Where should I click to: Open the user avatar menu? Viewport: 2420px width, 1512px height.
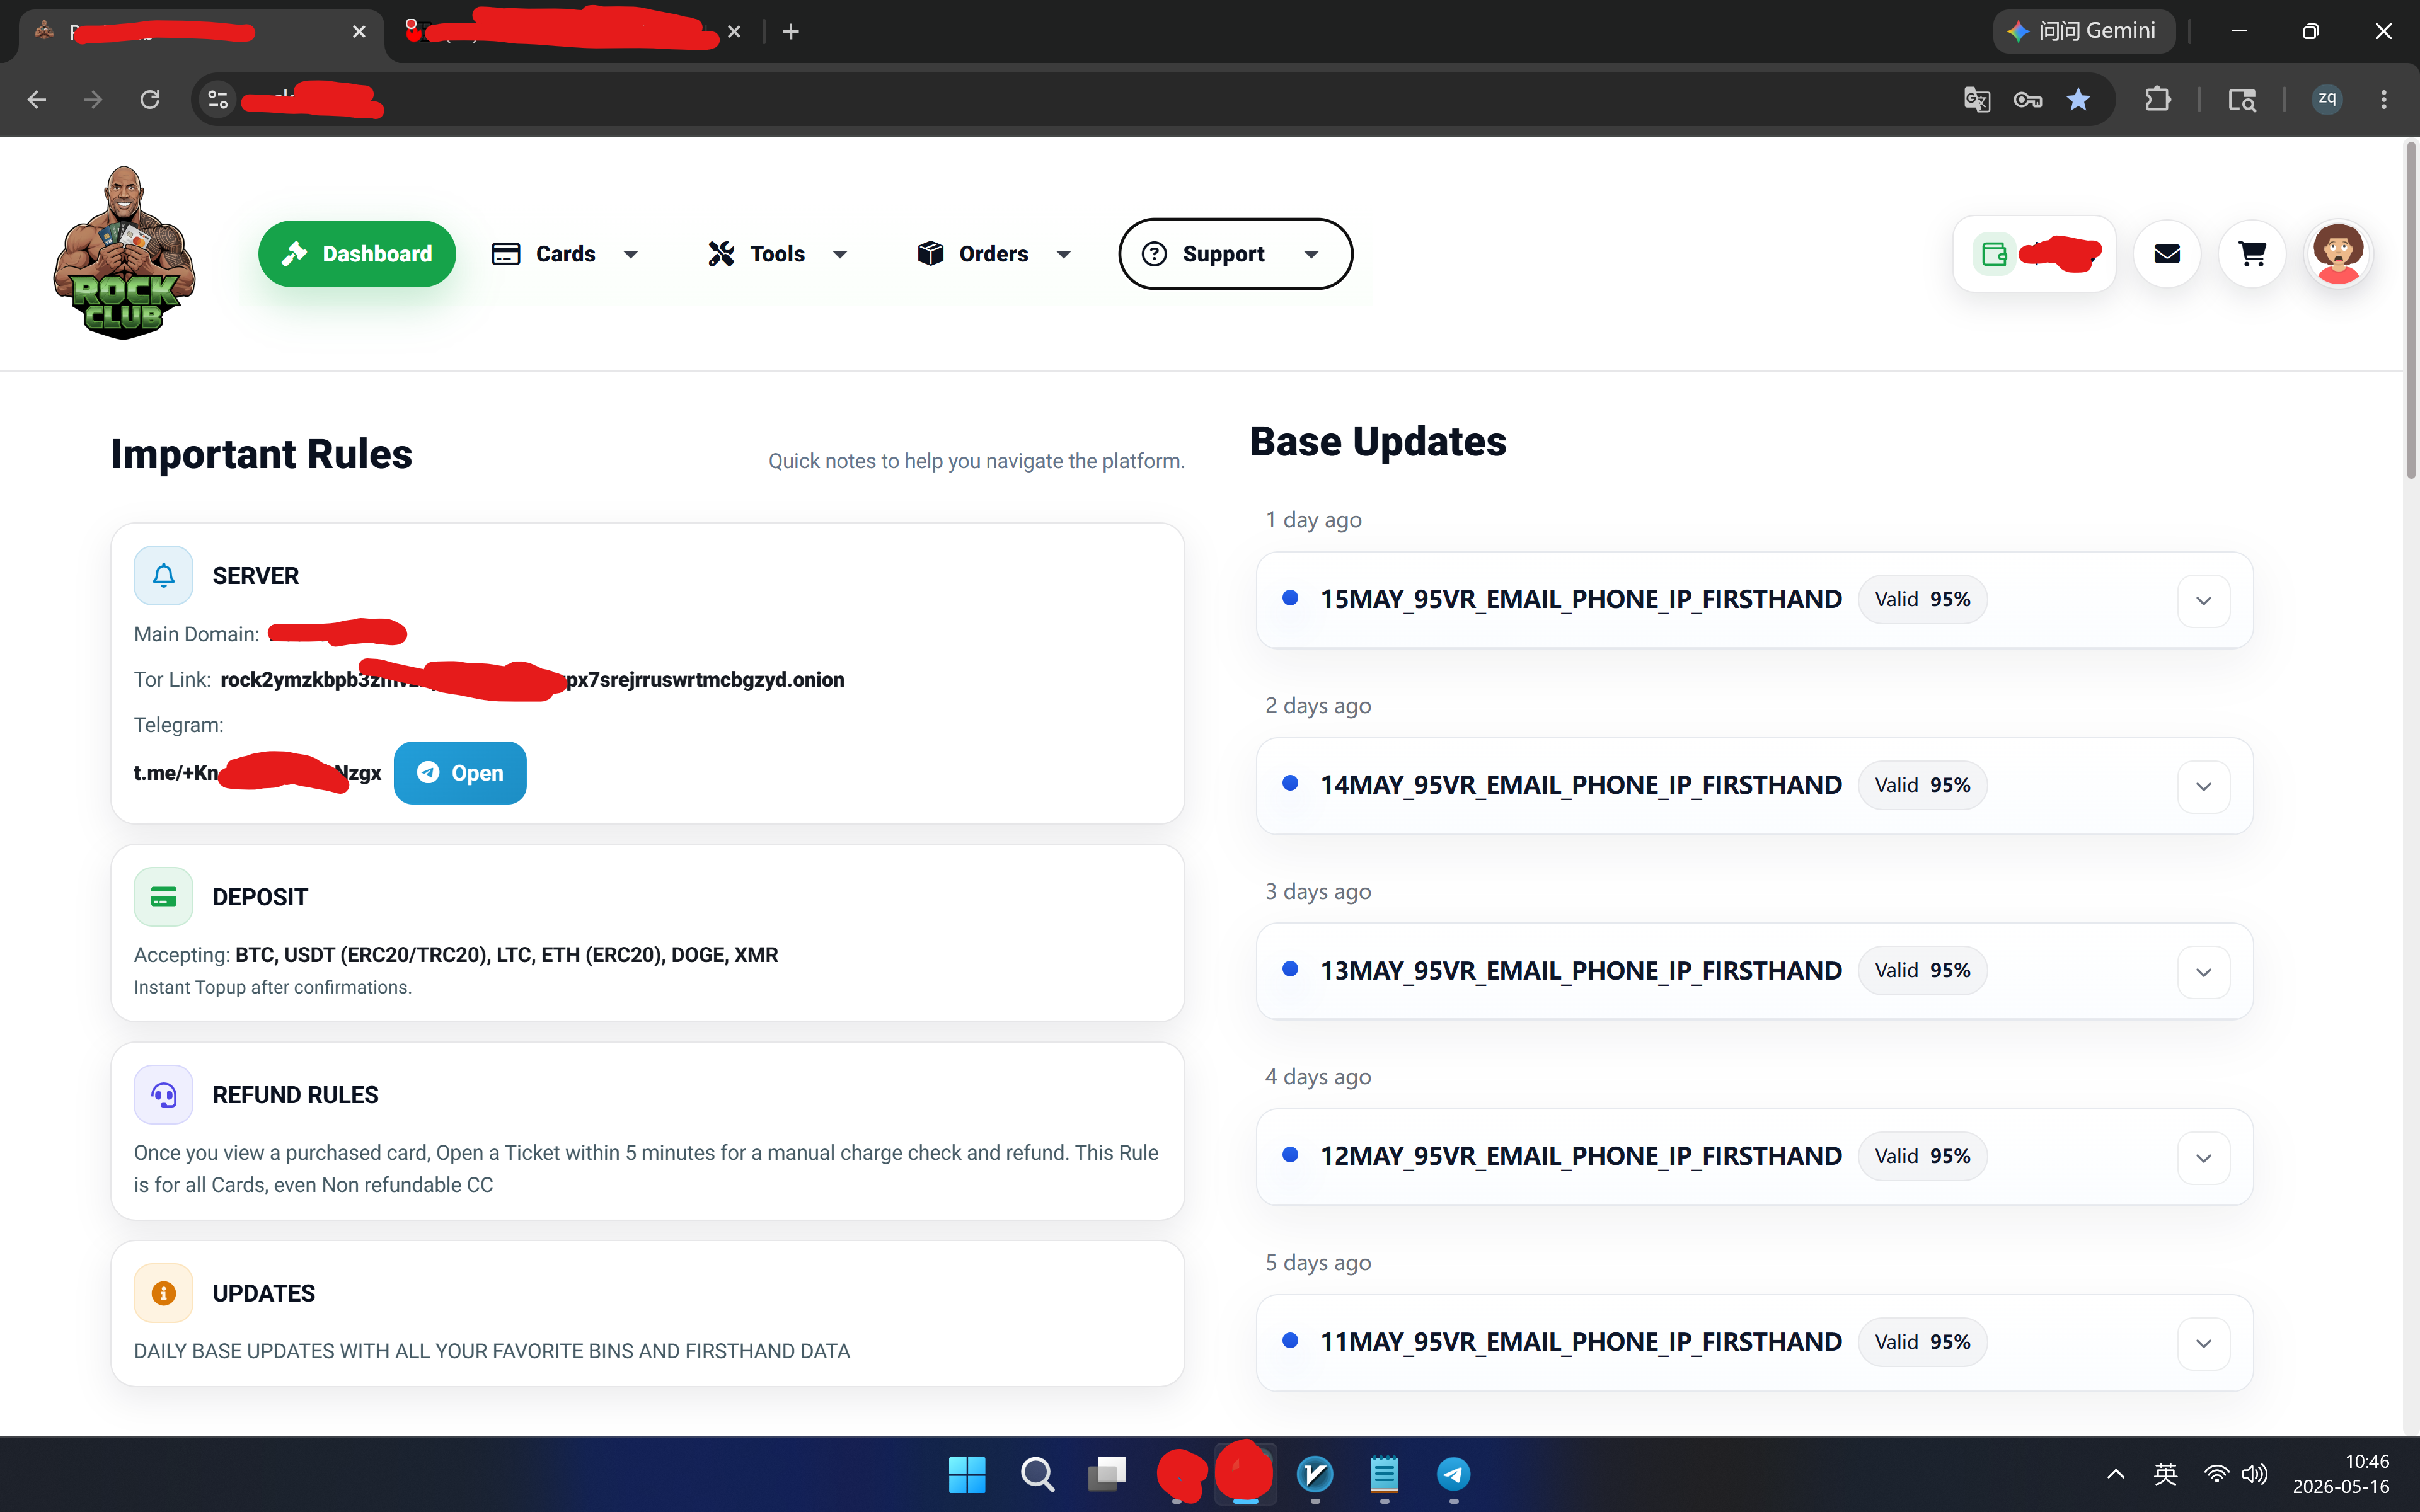coord(2338,254)
